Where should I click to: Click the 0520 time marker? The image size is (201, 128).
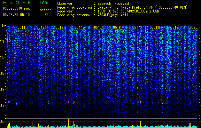194,28
